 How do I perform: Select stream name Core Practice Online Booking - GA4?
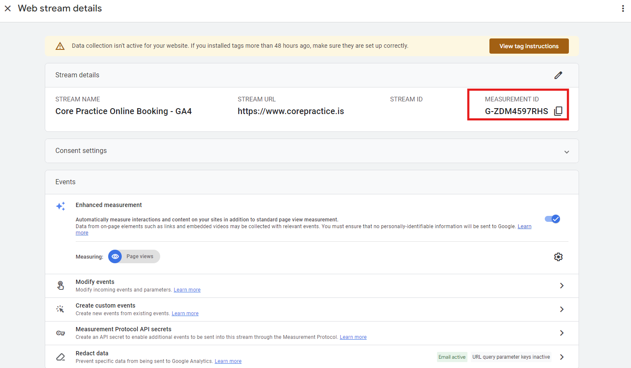(123, 111)
